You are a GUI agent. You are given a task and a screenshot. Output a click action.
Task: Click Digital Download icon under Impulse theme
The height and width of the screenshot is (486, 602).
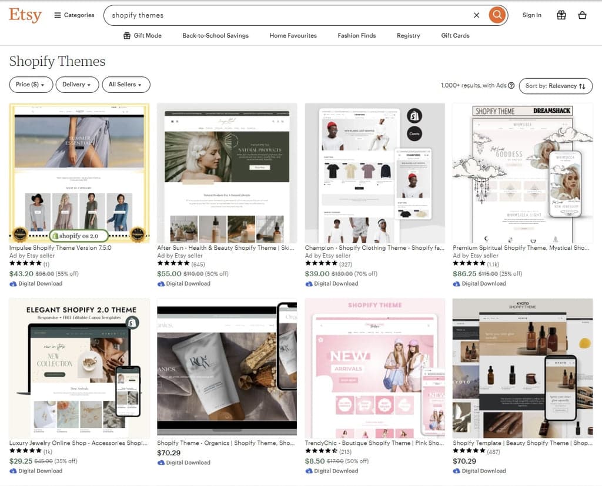(x=13, y=284)
